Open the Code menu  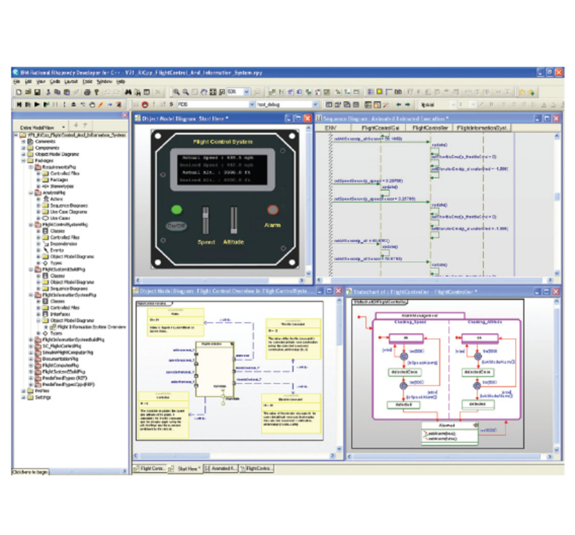55,82
